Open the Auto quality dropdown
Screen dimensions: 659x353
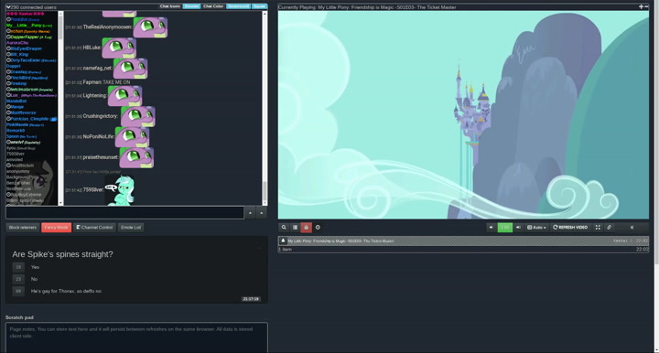pyautogui.click(x=536, y=227)
